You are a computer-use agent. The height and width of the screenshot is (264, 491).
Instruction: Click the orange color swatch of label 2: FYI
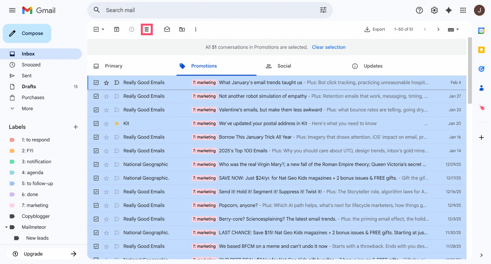click(x=12, y=151)
